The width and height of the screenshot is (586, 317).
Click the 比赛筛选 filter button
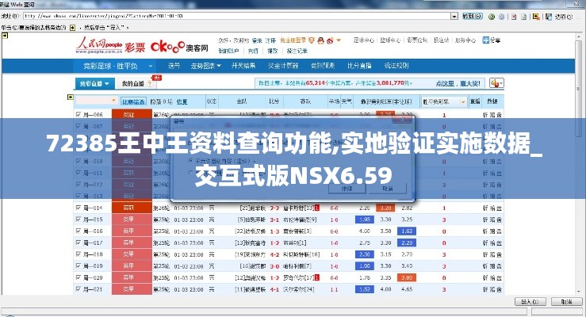(133, 101)
